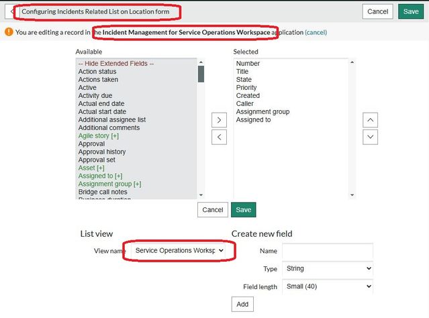Select Number in Selected list
This screenshot has width=429, height=318.
[x=248, y=64]
